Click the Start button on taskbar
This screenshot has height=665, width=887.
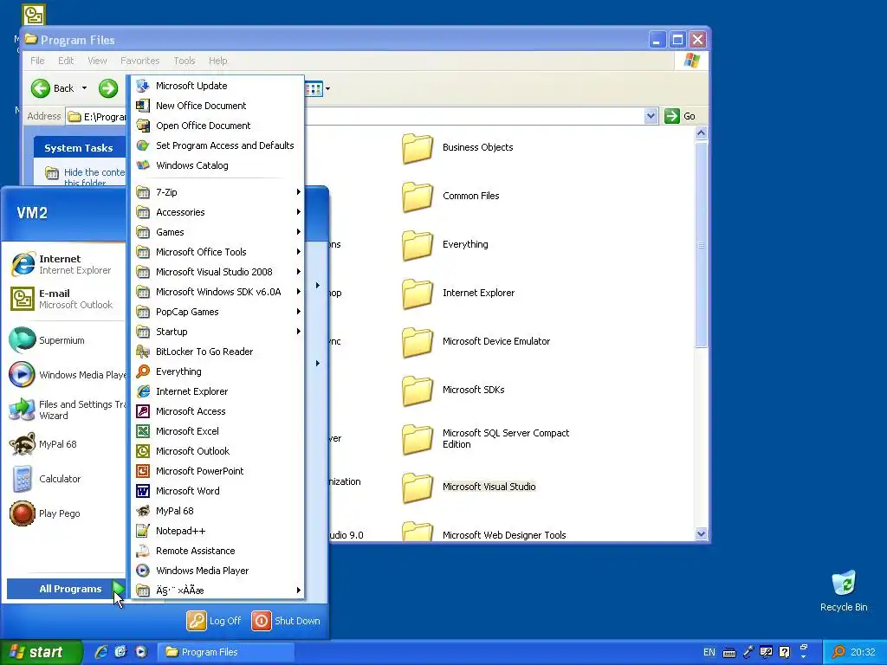pos(41,652)
